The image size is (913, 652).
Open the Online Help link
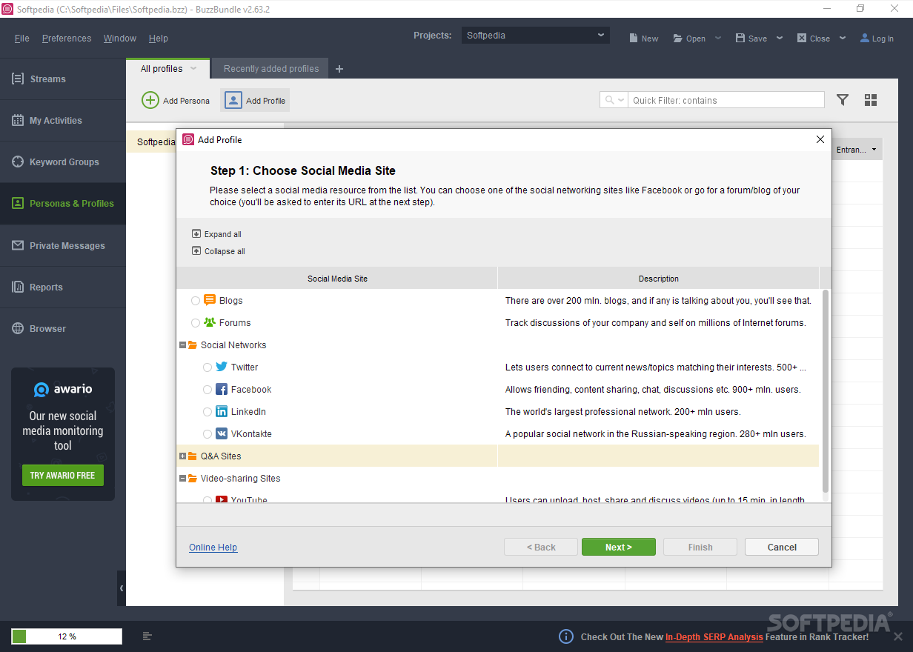coord(213,547)
